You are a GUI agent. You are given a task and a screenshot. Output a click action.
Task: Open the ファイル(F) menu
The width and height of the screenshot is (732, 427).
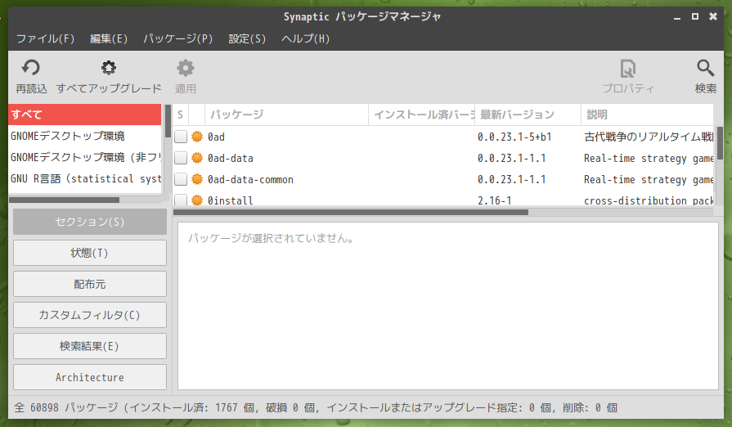(45, 38)
